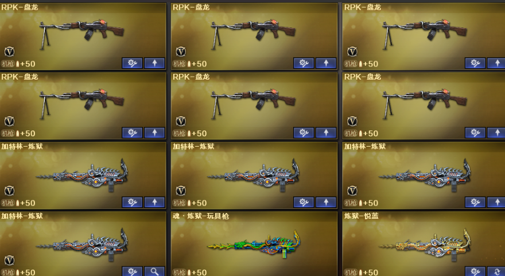Screen dimensions: 505x276
Task: Select the second-row left RPK-盘龙 weapon image
Action: point(82,104)
